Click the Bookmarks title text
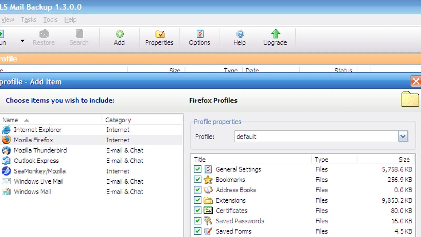 (x=230, y=180)
